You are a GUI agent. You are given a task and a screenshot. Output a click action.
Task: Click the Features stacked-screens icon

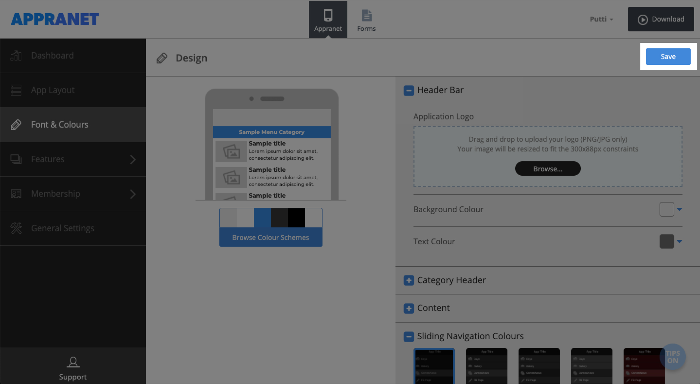(16, 159)
